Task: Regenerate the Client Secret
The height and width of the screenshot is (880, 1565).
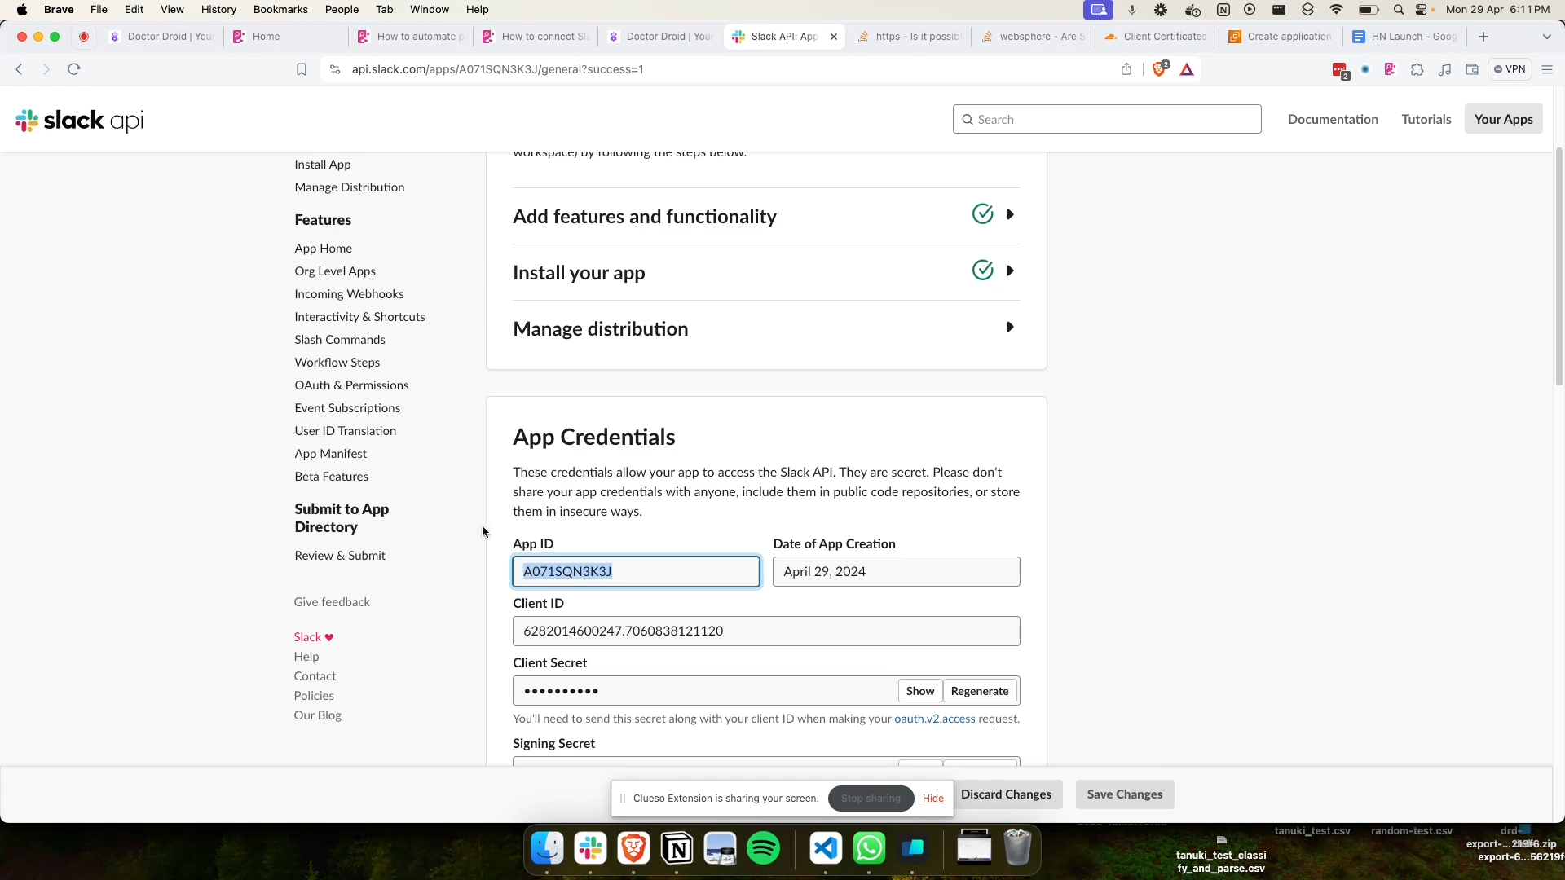Action: [980, 691]
